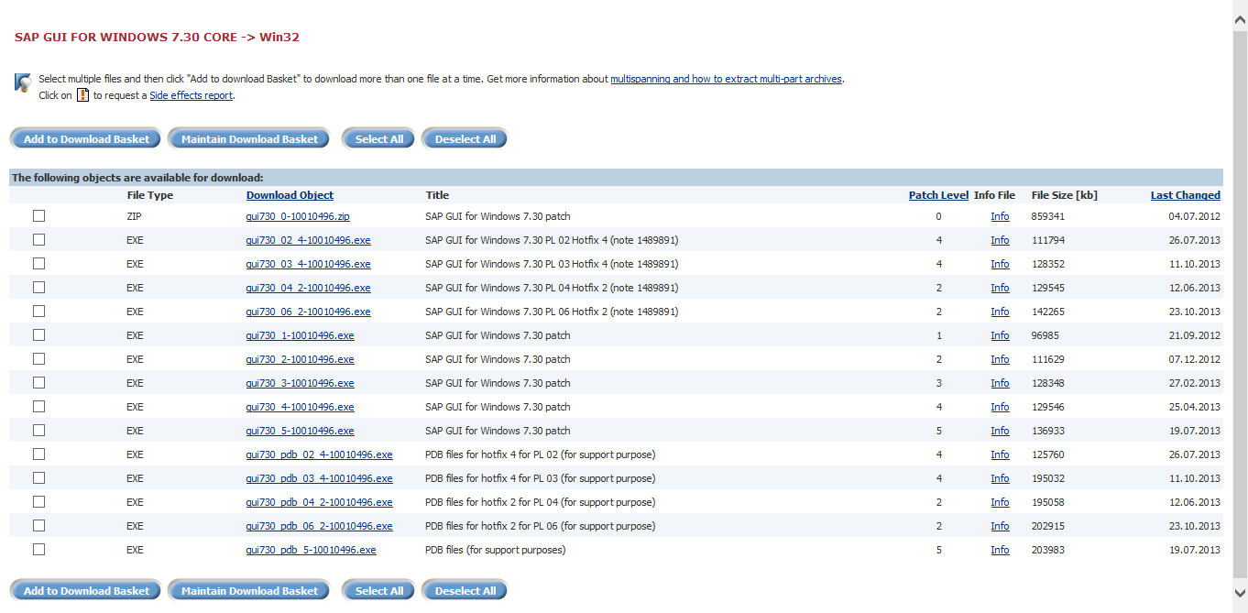Click the vertical scrollbar thumb
Viewport: 1248px width, 613px height.
pos(1240,302)
